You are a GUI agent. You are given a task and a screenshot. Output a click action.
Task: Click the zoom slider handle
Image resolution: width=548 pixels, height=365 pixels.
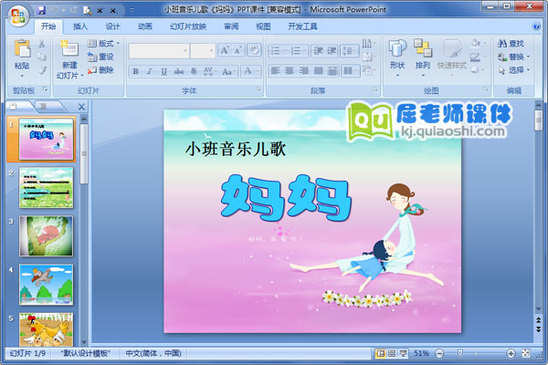[x=460, y=353]
